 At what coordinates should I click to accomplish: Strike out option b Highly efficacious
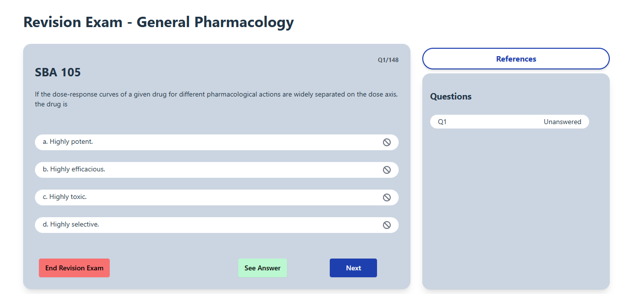coord(387,170)
